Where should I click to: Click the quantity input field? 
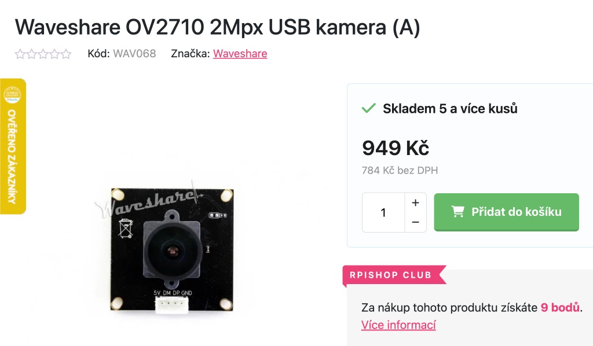[x=383, y=212]
